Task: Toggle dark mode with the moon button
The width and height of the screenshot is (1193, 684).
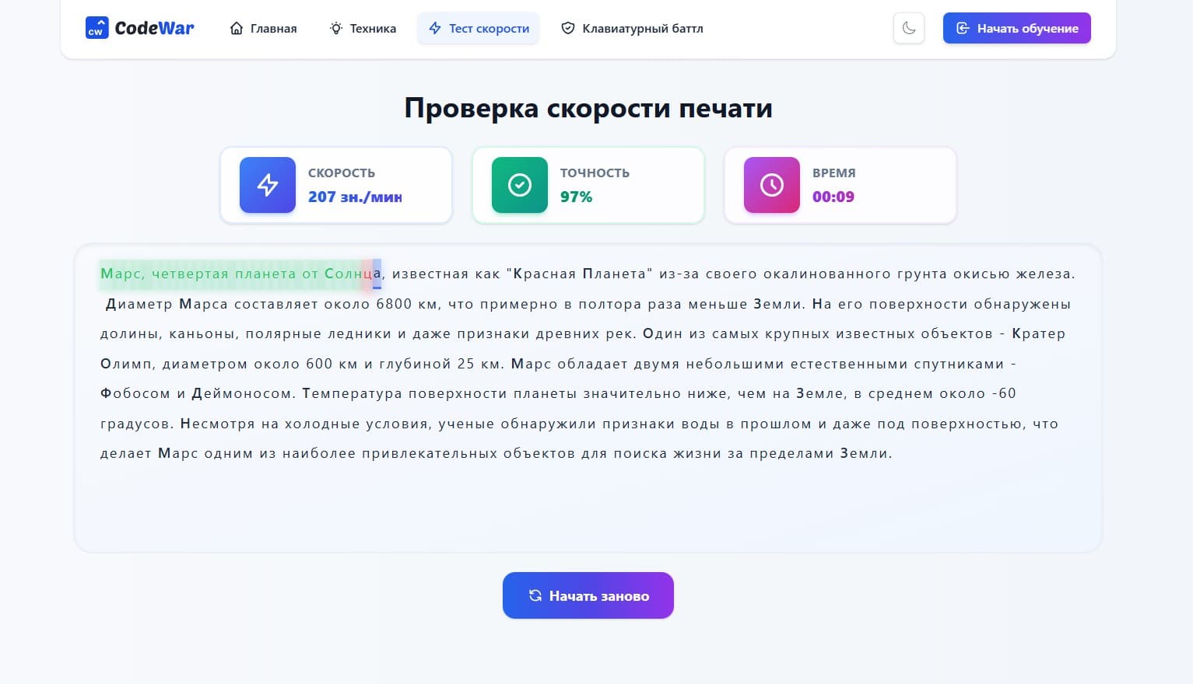Action: 908,27
